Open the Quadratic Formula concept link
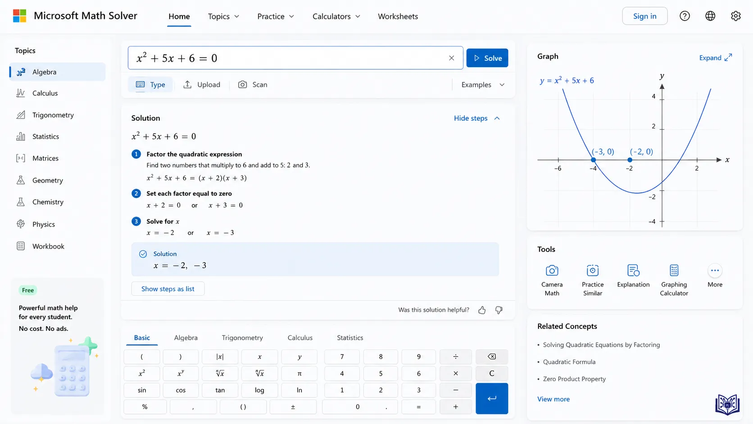The image size is (753, 424). (x=569, y=362)
